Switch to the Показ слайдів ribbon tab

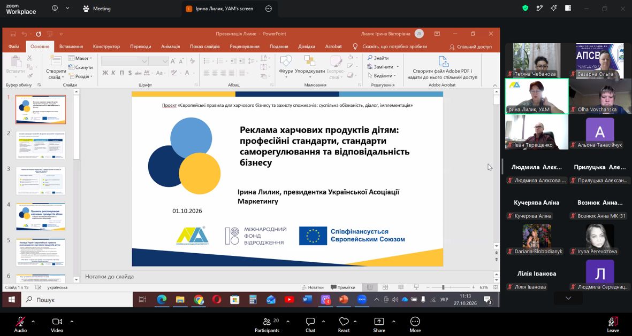205,46
